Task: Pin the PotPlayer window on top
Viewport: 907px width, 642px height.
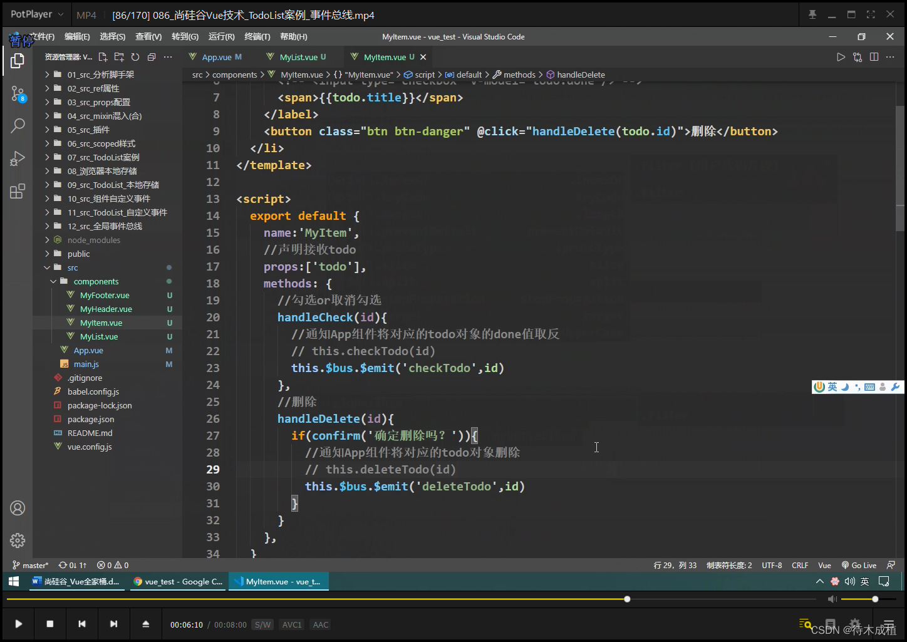Action: coord(812,14)
